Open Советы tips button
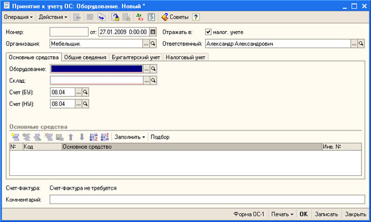 (x=175, y=17)
